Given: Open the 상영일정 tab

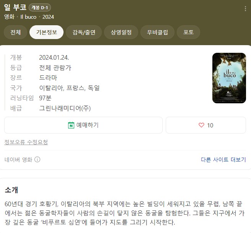Looking at the screenshot, I should [x=121, y=32].
